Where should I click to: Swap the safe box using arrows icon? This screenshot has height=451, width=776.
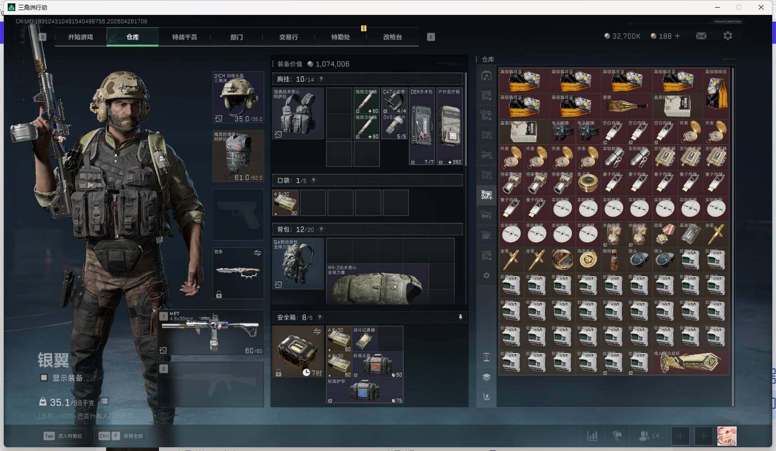click(317, 331)
